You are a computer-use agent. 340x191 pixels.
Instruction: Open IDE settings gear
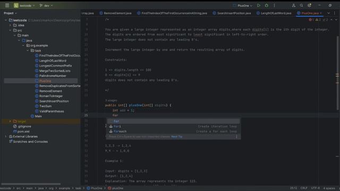[x=309, y=5]
